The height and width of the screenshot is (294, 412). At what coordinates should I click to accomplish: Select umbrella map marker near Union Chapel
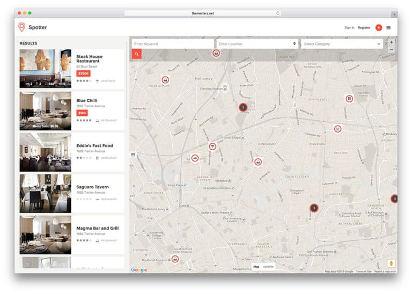[212, 146]
